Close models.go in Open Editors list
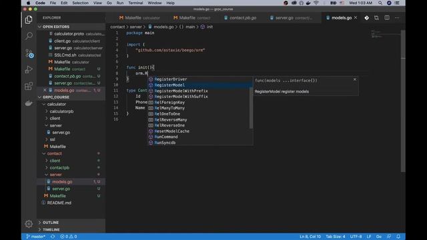Image resolution: width=427 pixels, height=240 pixels. click(45, 90)
